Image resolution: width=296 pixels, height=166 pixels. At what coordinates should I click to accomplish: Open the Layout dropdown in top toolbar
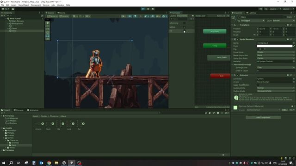pos(288,9)
